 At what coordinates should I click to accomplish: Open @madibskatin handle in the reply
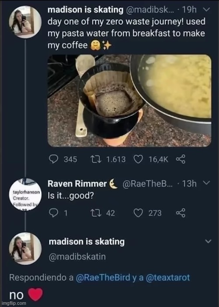click(77, 257)
